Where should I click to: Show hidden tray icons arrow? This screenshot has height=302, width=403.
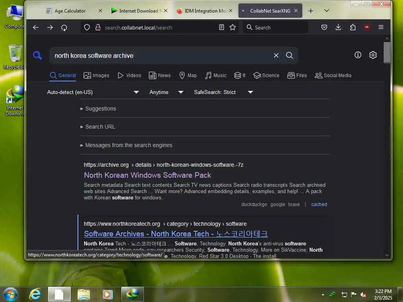pos(323,295)
